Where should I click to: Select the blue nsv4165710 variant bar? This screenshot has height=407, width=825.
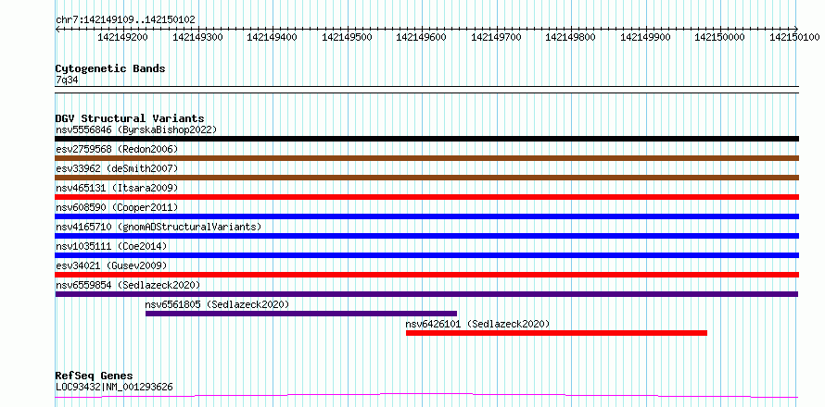[427, 236]
